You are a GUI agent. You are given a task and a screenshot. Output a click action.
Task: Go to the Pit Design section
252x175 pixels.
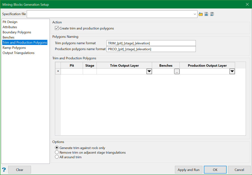point(10,22)
